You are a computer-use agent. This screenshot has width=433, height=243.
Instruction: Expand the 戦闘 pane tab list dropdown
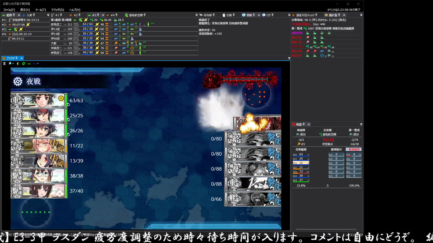click(361, 125)
